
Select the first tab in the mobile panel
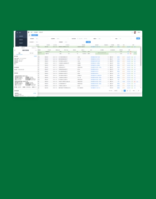19,53
